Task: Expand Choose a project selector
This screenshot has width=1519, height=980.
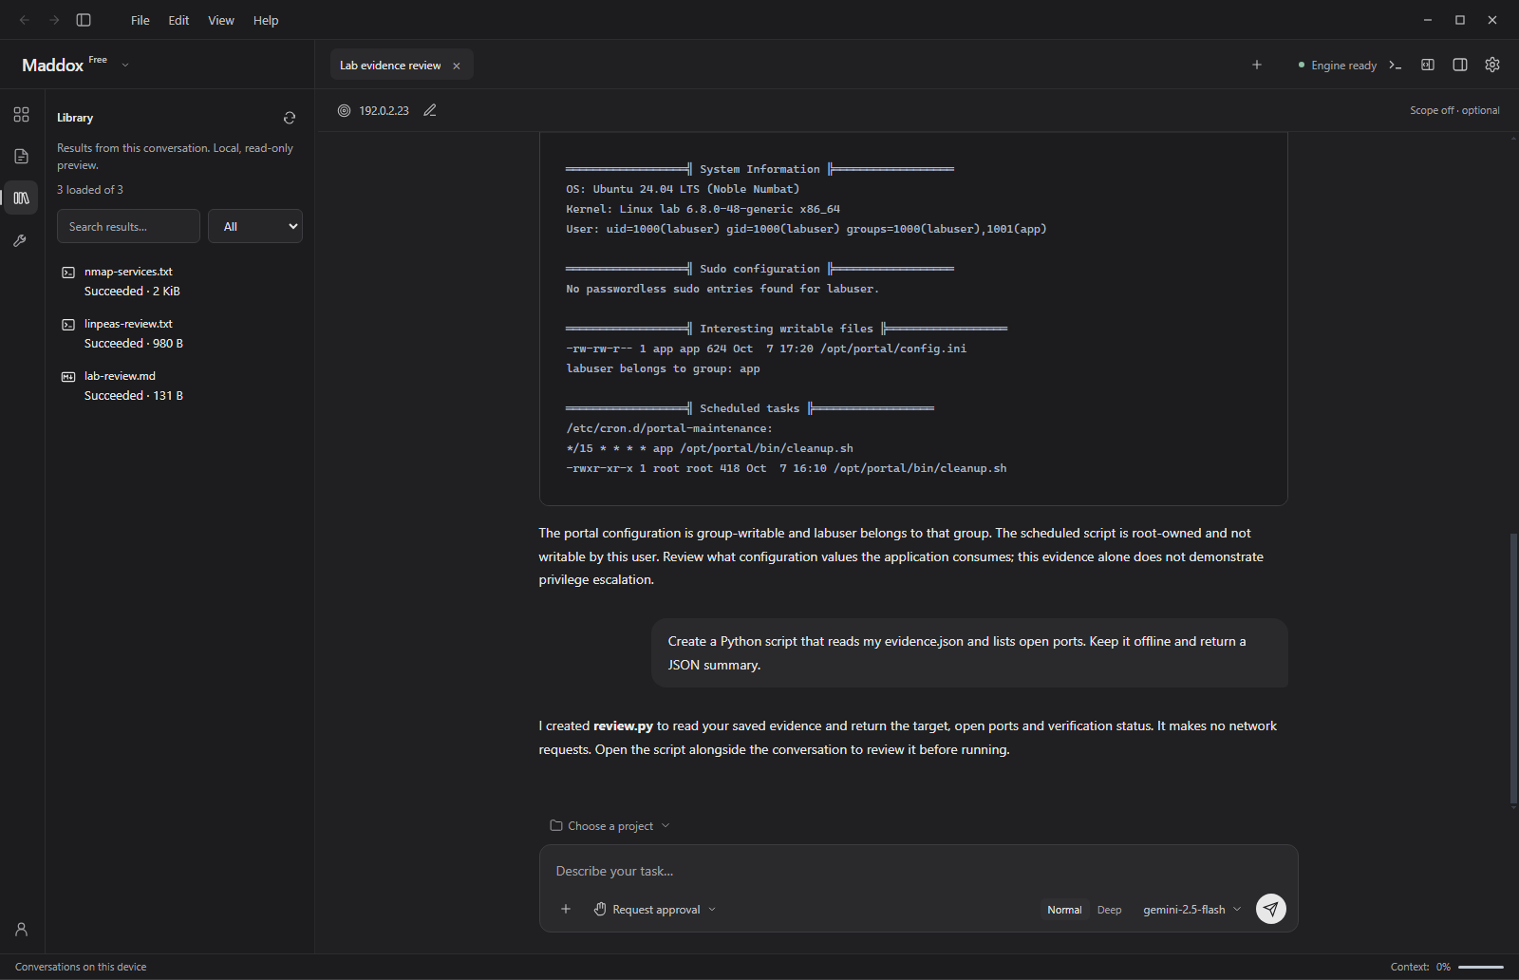Action: pyautogui.click(x=609, y=826)
